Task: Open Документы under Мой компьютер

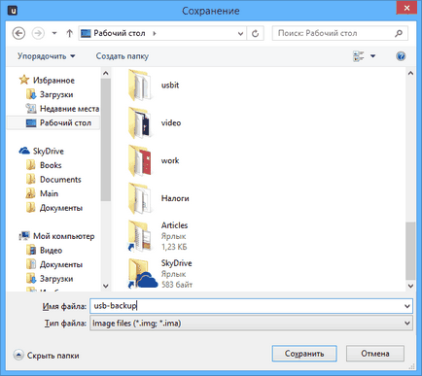Action: coord(61,264)
